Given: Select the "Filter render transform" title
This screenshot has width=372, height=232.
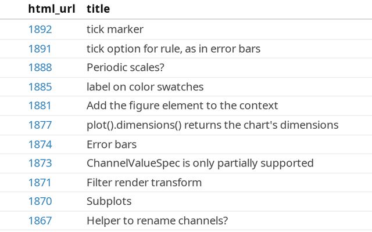Looking at the screenshot, I should tap(144, 183).
